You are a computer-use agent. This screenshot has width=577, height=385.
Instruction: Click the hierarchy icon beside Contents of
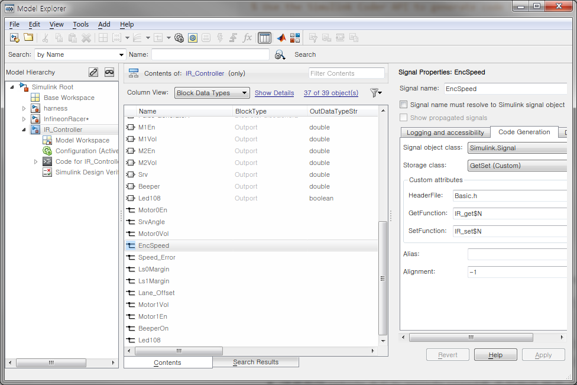click(x=133, y=73)
